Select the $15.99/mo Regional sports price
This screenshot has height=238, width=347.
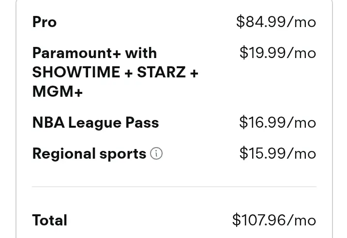pyautogui.click(x=278, y=153)
